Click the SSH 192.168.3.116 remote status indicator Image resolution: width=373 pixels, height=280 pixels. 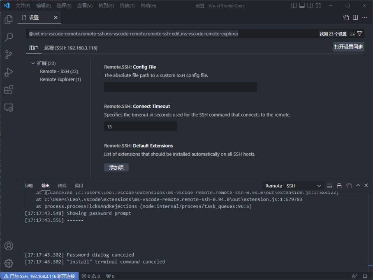[39, 276]
